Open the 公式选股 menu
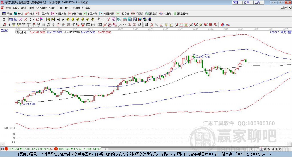292x157 pixels. [x=42, y=8]
